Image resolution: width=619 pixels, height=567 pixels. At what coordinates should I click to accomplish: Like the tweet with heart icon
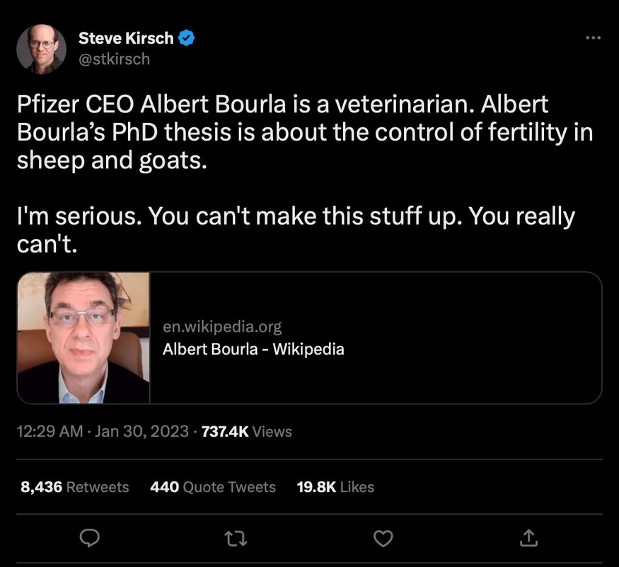(x=383, y=539)
